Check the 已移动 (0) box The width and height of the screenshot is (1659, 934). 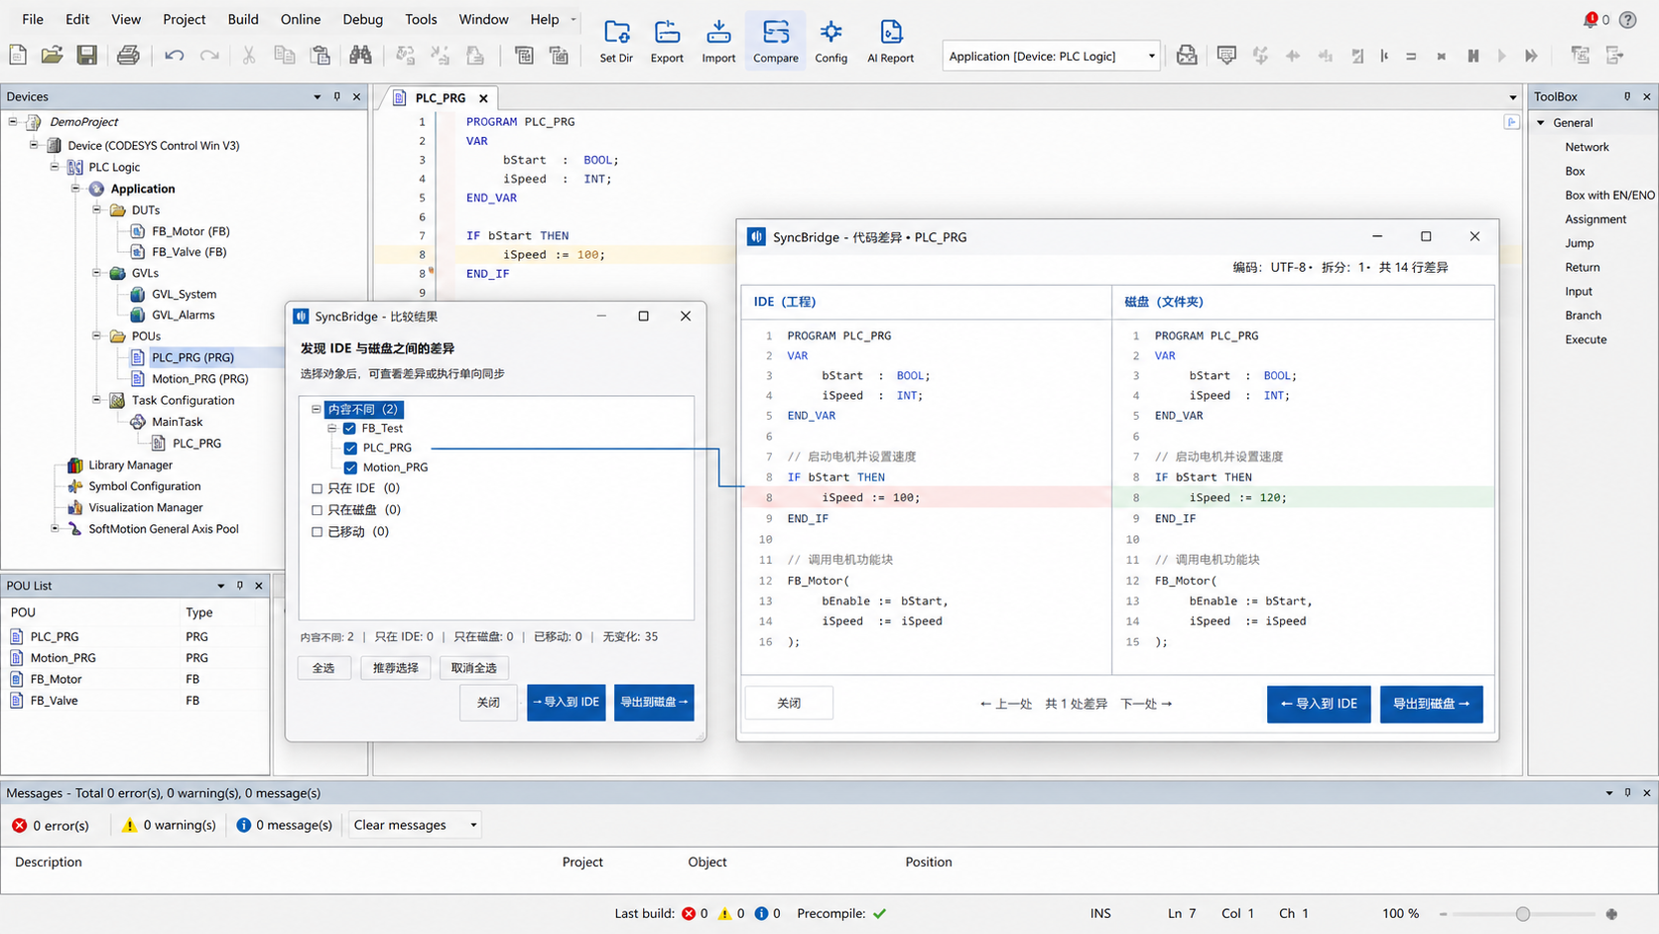pos(318,532)
